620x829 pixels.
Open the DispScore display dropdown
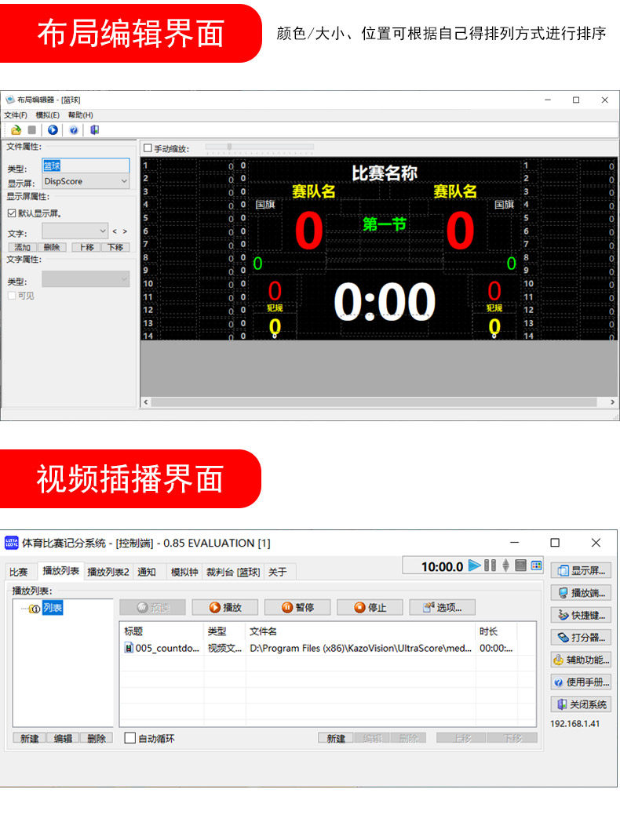(x=86, y=181)
